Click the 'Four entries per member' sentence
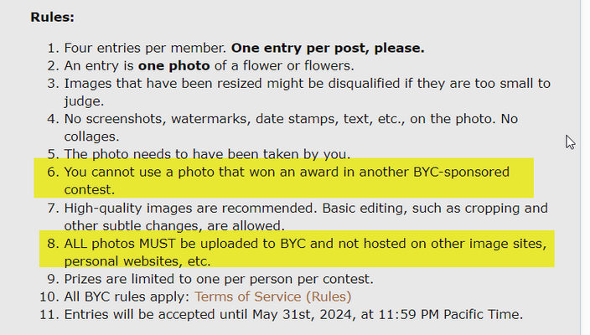 point(145,48)
